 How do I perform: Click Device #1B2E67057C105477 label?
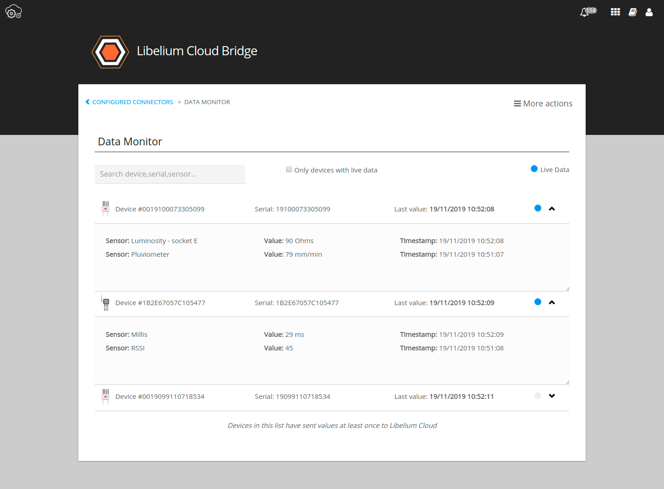point(160,303)
